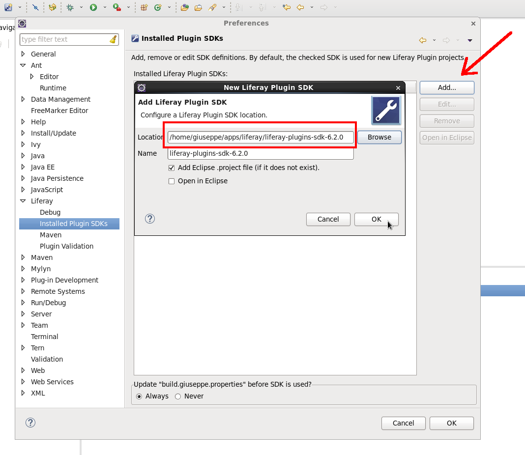Click the Last Edit Location arrow icon
The image size is (525, 455).
pyautogui.click(x=286, y=7)
